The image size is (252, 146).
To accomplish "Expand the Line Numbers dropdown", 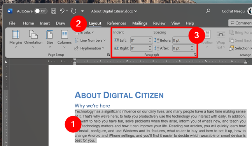I will pyautogui.click(x=90, y=40).
